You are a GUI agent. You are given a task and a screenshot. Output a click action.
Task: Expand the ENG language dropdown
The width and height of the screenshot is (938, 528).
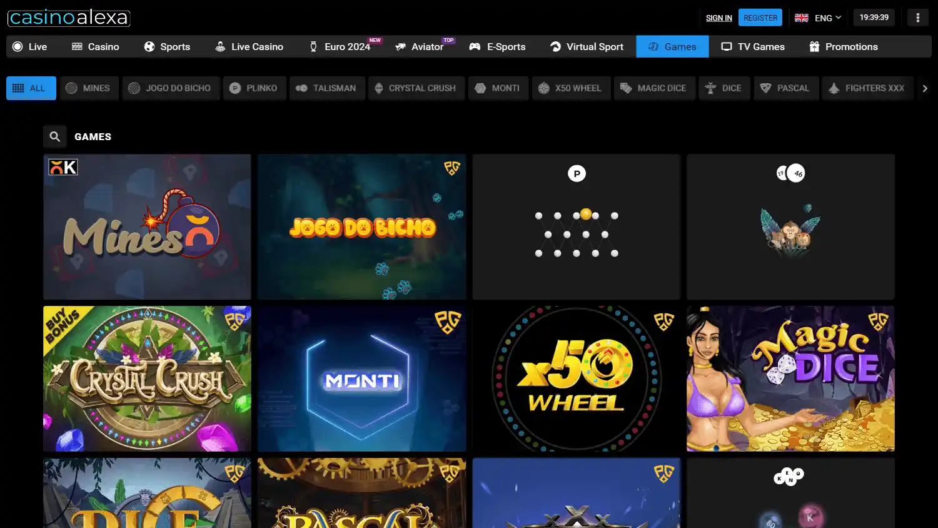pos(828,18)
